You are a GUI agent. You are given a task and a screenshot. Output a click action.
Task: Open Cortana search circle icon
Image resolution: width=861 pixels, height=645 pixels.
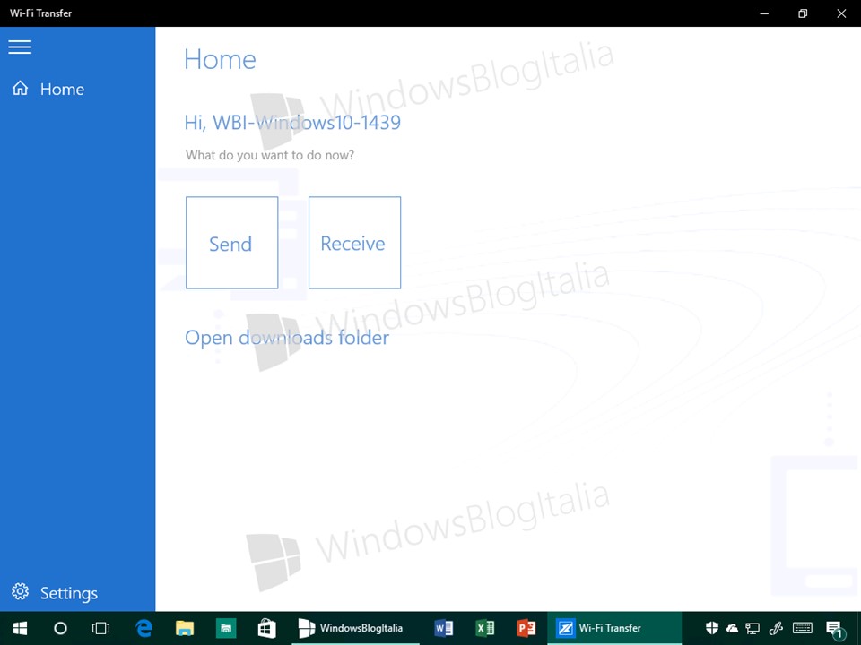click(60, 628)
